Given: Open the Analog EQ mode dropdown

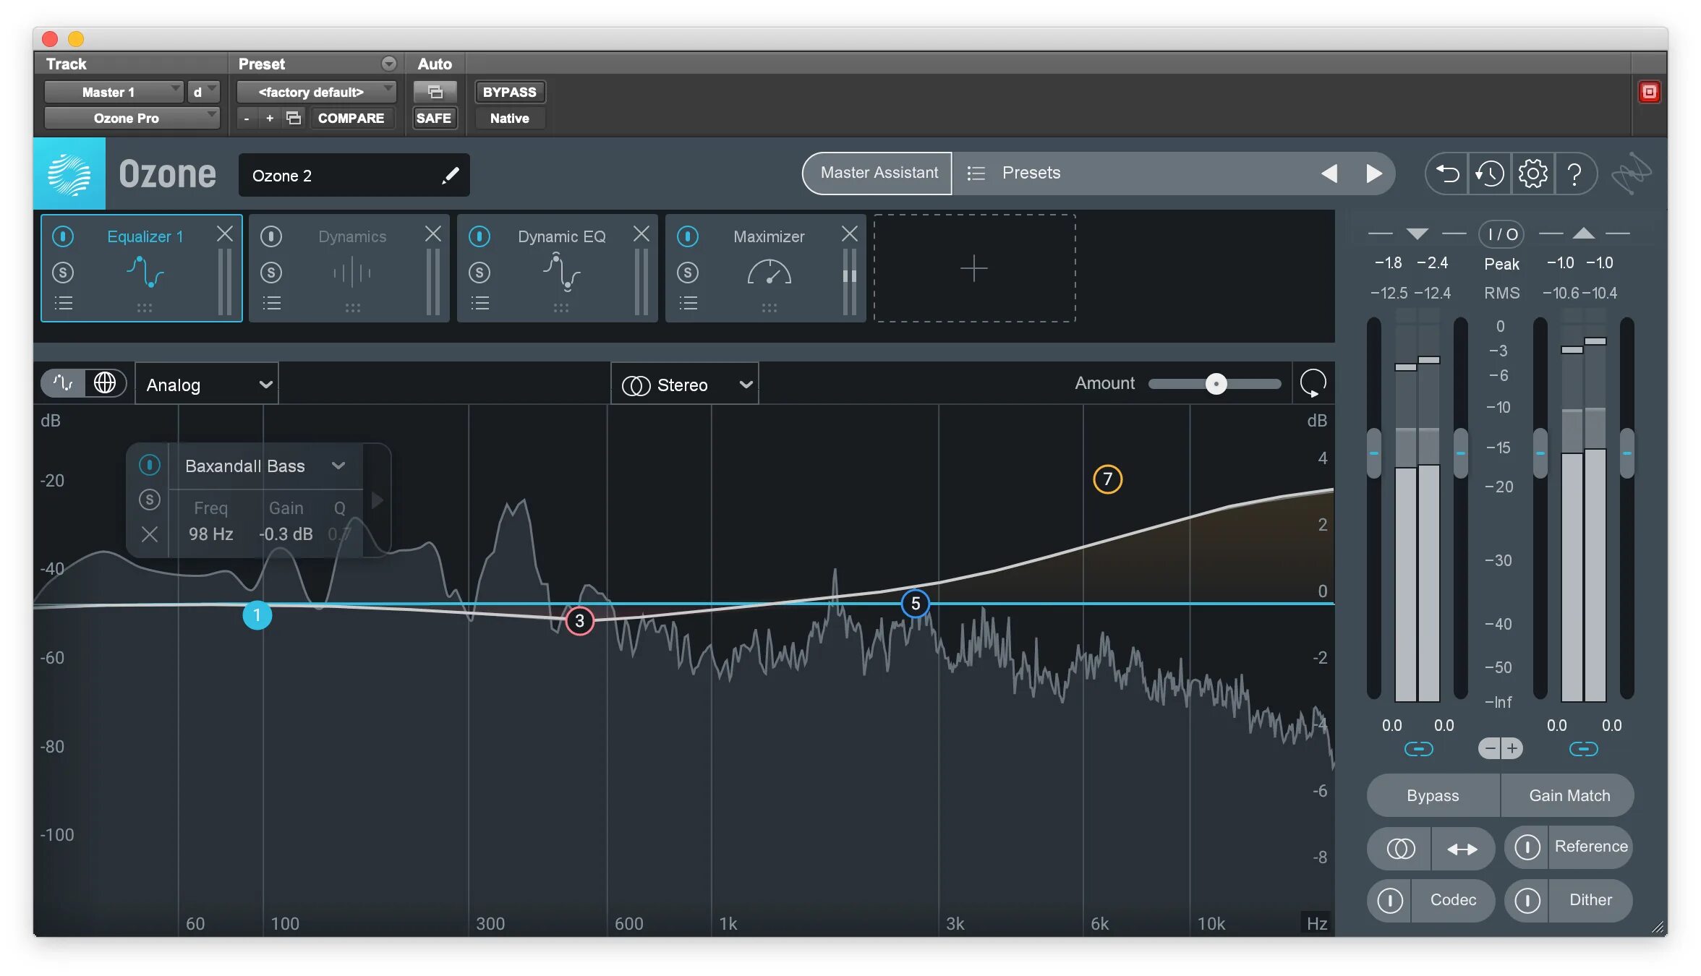Looking at the screenshot, I should pos(207,385).
